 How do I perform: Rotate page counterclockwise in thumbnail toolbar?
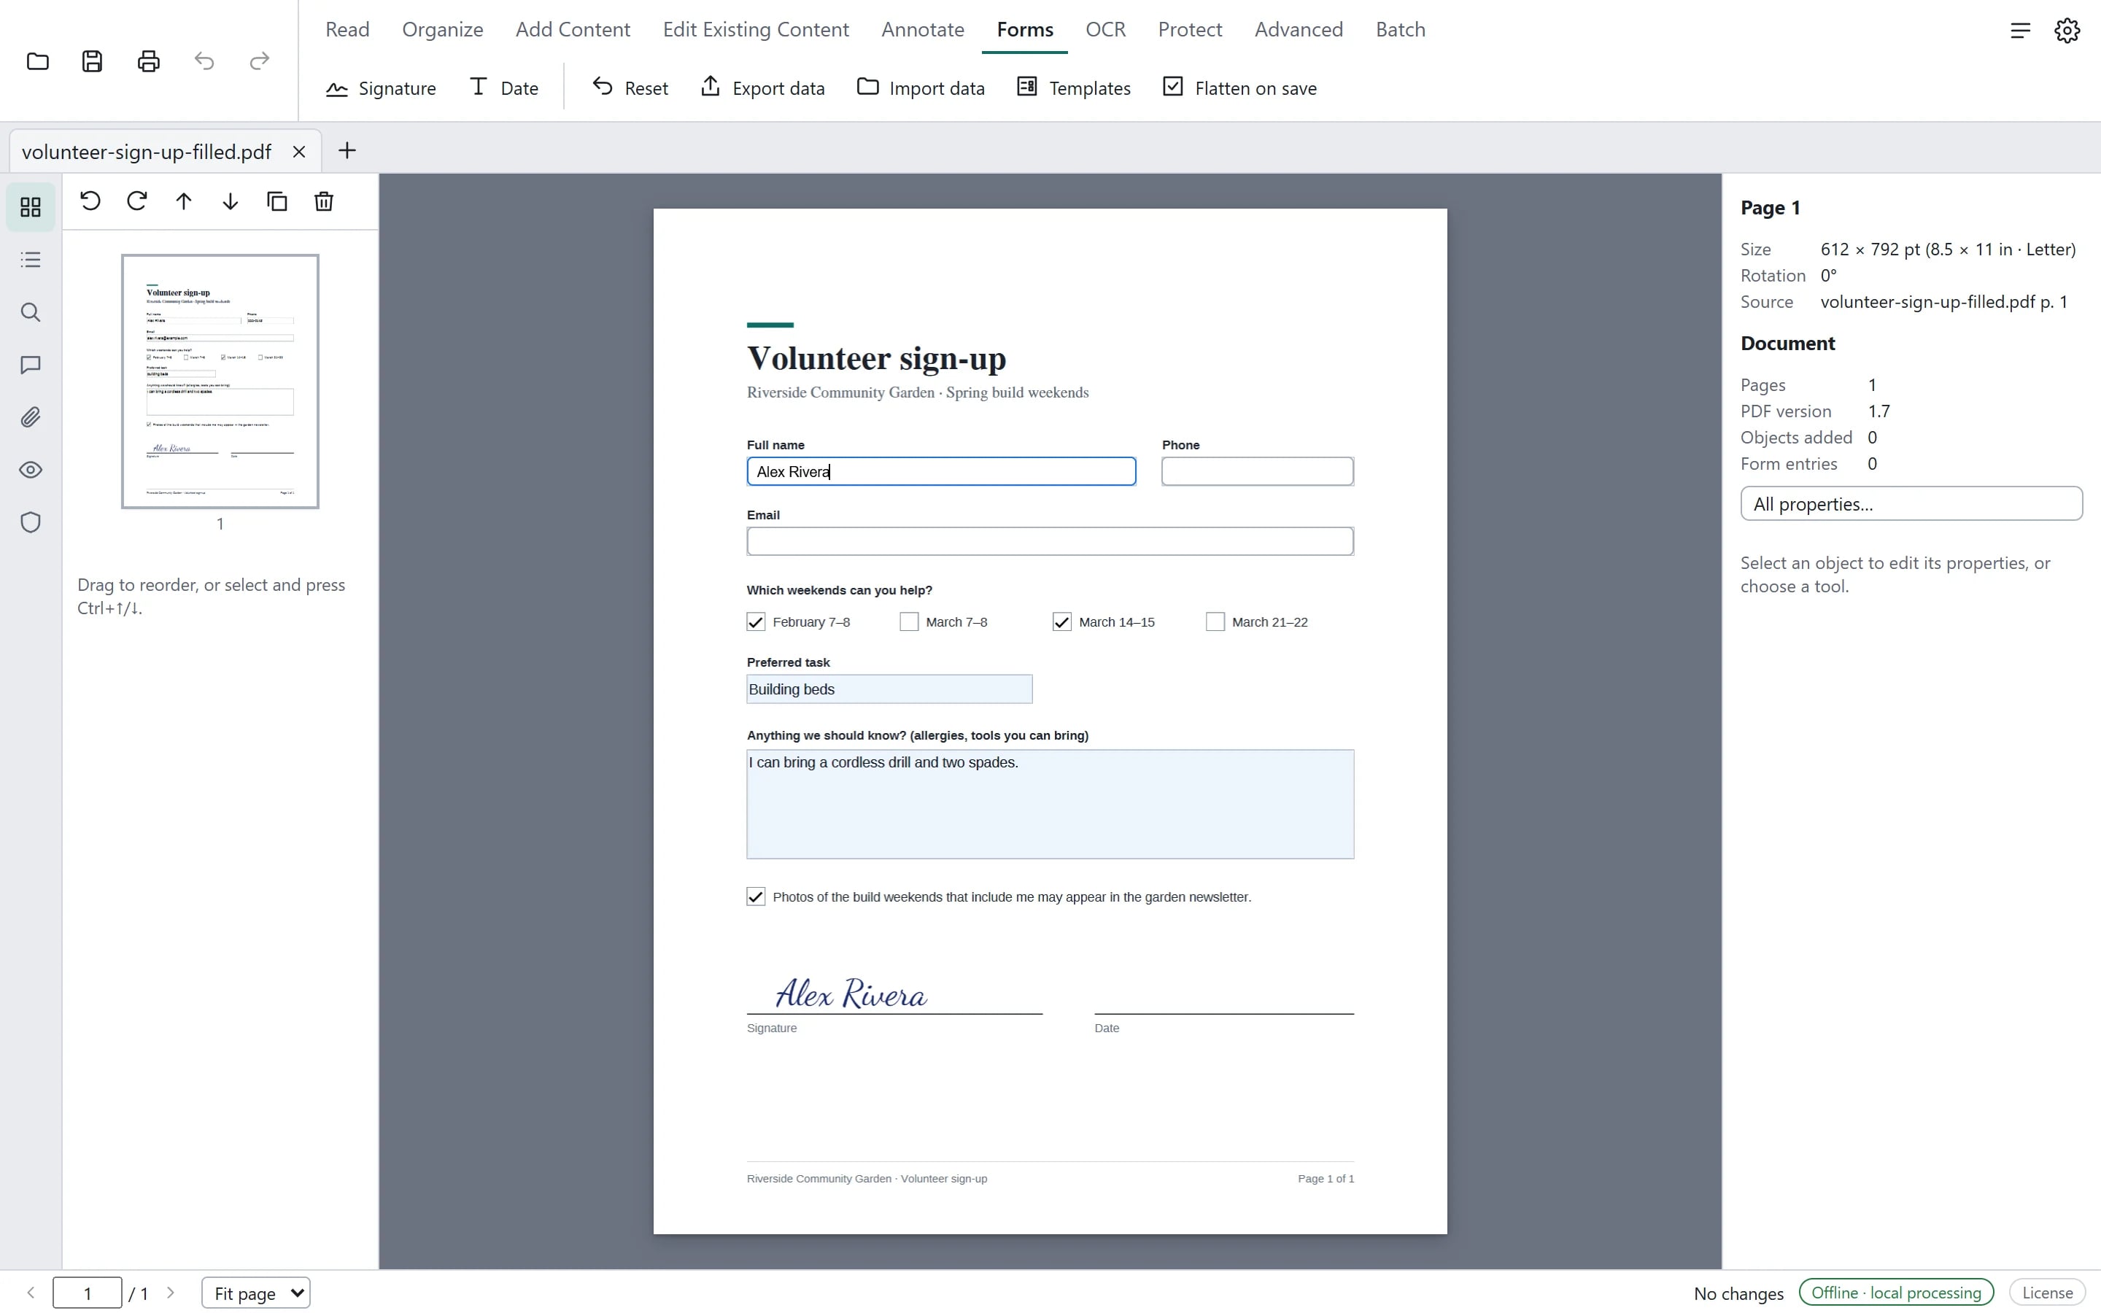coord(90,201)
